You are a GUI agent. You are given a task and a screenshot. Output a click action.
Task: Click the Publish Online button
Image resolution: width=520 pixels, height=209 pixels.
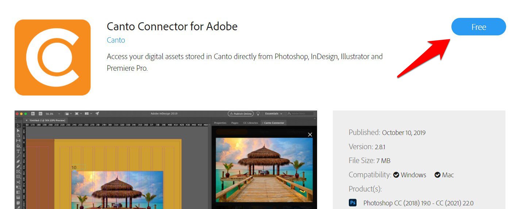[240, 113]
